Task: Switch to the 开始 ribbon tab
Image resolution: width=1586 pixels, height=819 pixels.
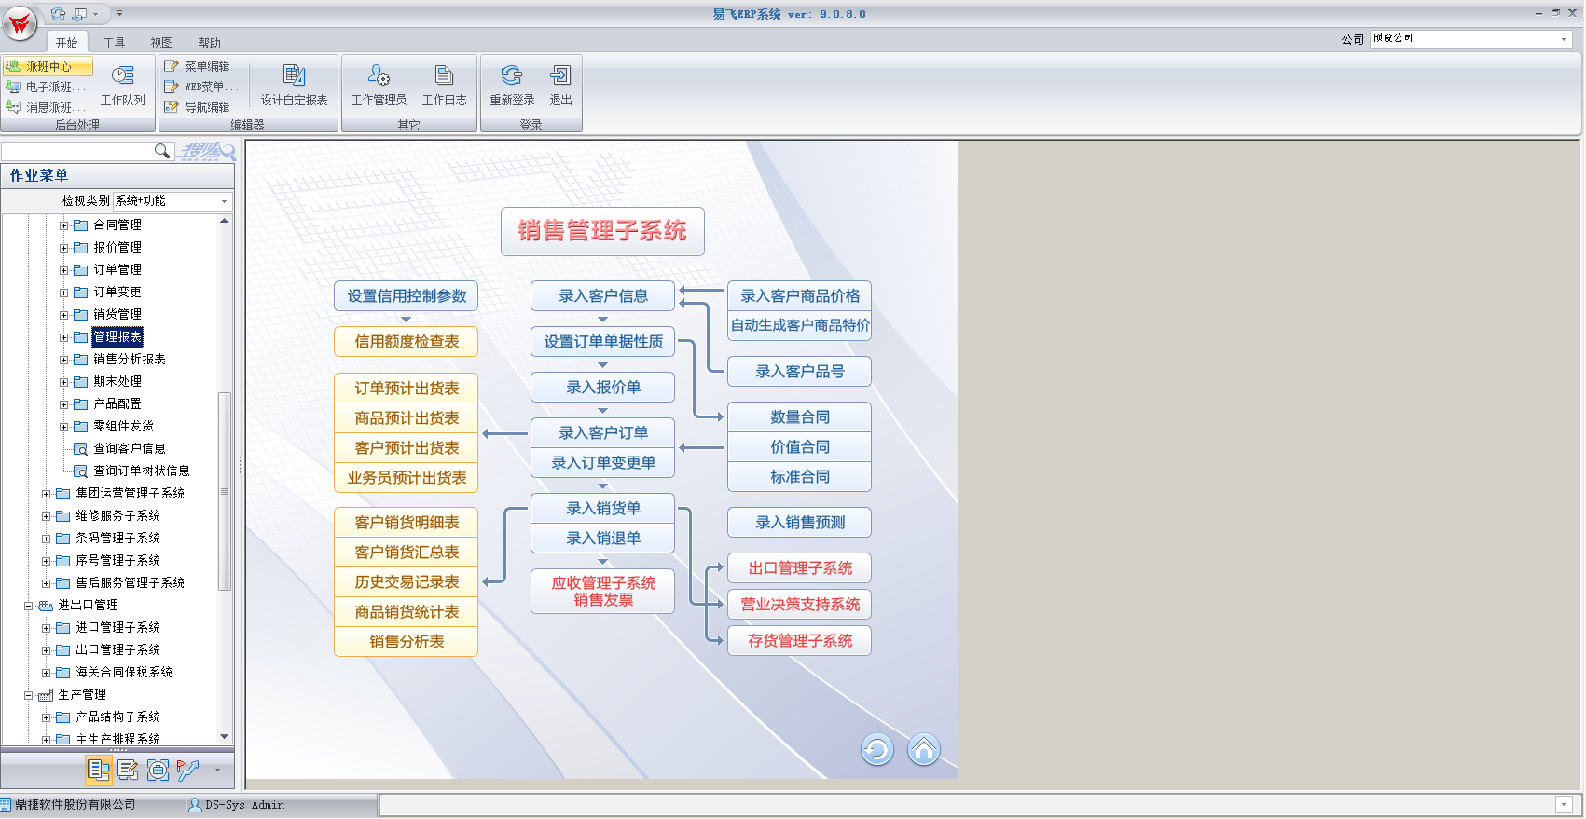Action: coord(66,43)
